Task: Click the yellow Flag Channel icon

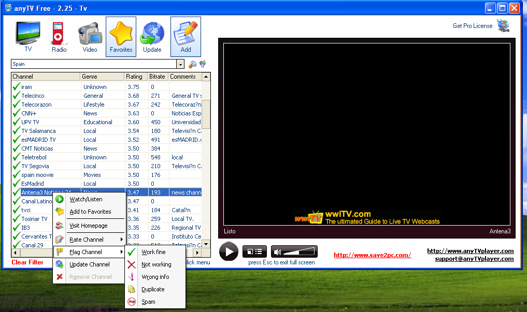Action: click(x=60, y=252)
